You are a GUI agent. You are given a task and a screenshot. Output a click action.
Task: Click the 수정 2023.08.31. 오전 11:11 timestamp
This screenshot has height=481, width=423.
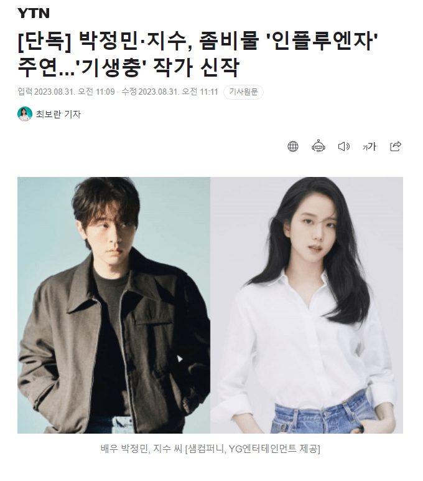170,92
